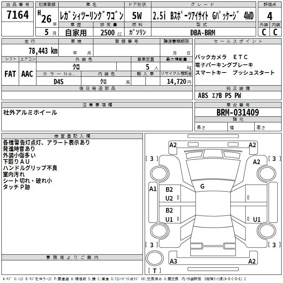Select color number D4S
Viewport: 283px width, 283px height.
tap(59, 82)
